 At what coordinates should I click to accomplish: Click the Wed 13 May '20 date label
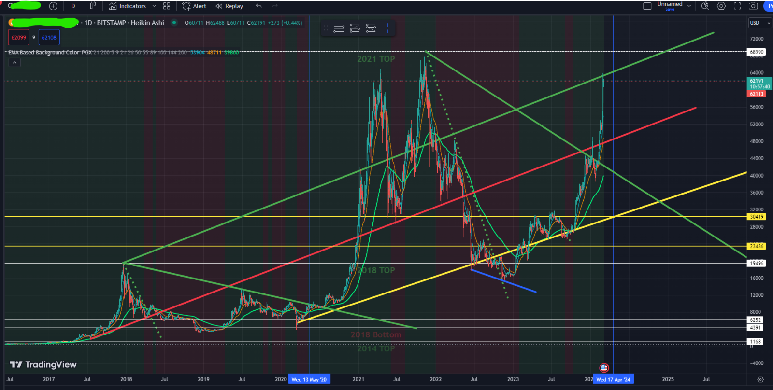pos(309,379)
